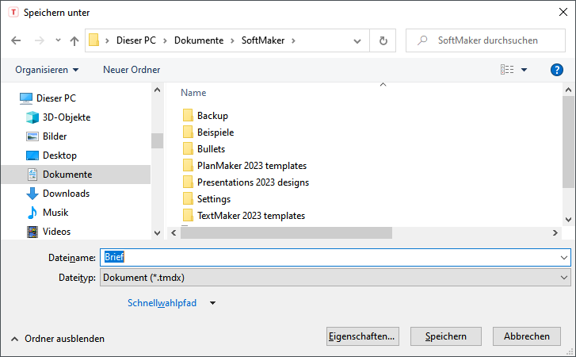Open the Dateiname dropdown arrow

(x=564, y=258)
